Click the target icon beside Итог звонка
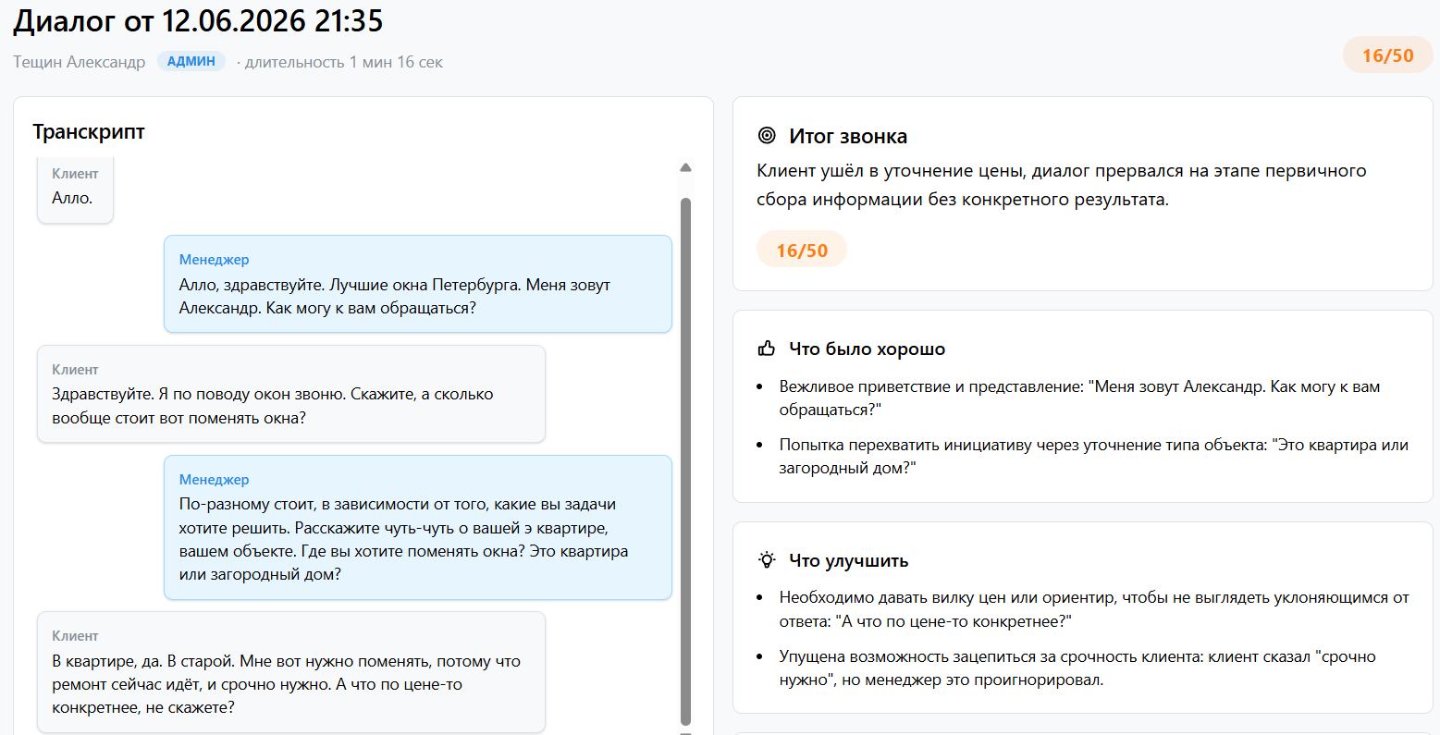1440x735 pixels. (767, 136)
